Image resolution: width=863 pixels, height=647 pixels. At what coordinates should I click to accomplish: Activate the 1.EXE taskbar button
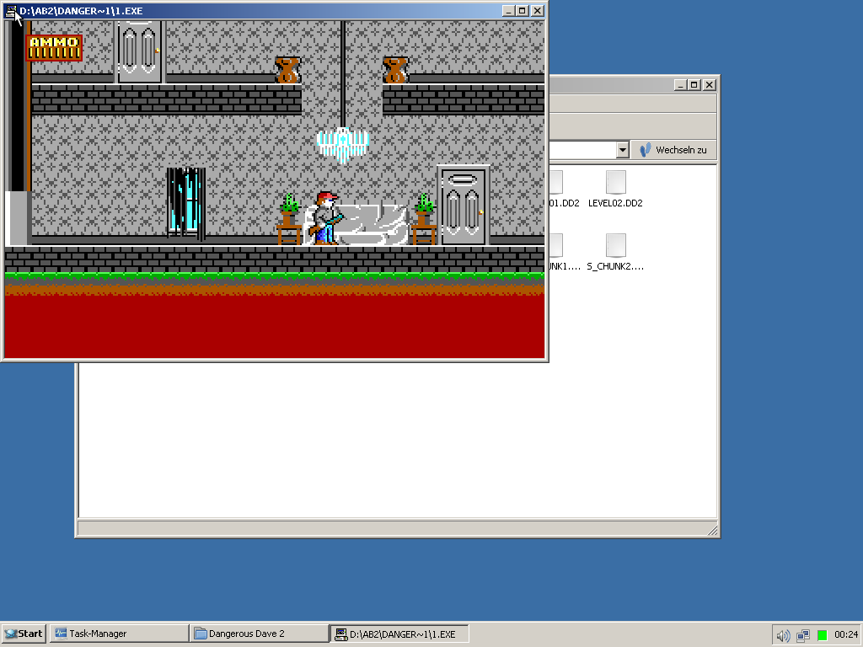(399, 634)
